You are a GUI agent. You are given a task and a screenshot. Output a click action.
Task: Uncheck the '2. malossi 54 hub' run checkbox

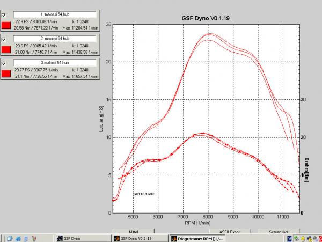coord(4,39)
